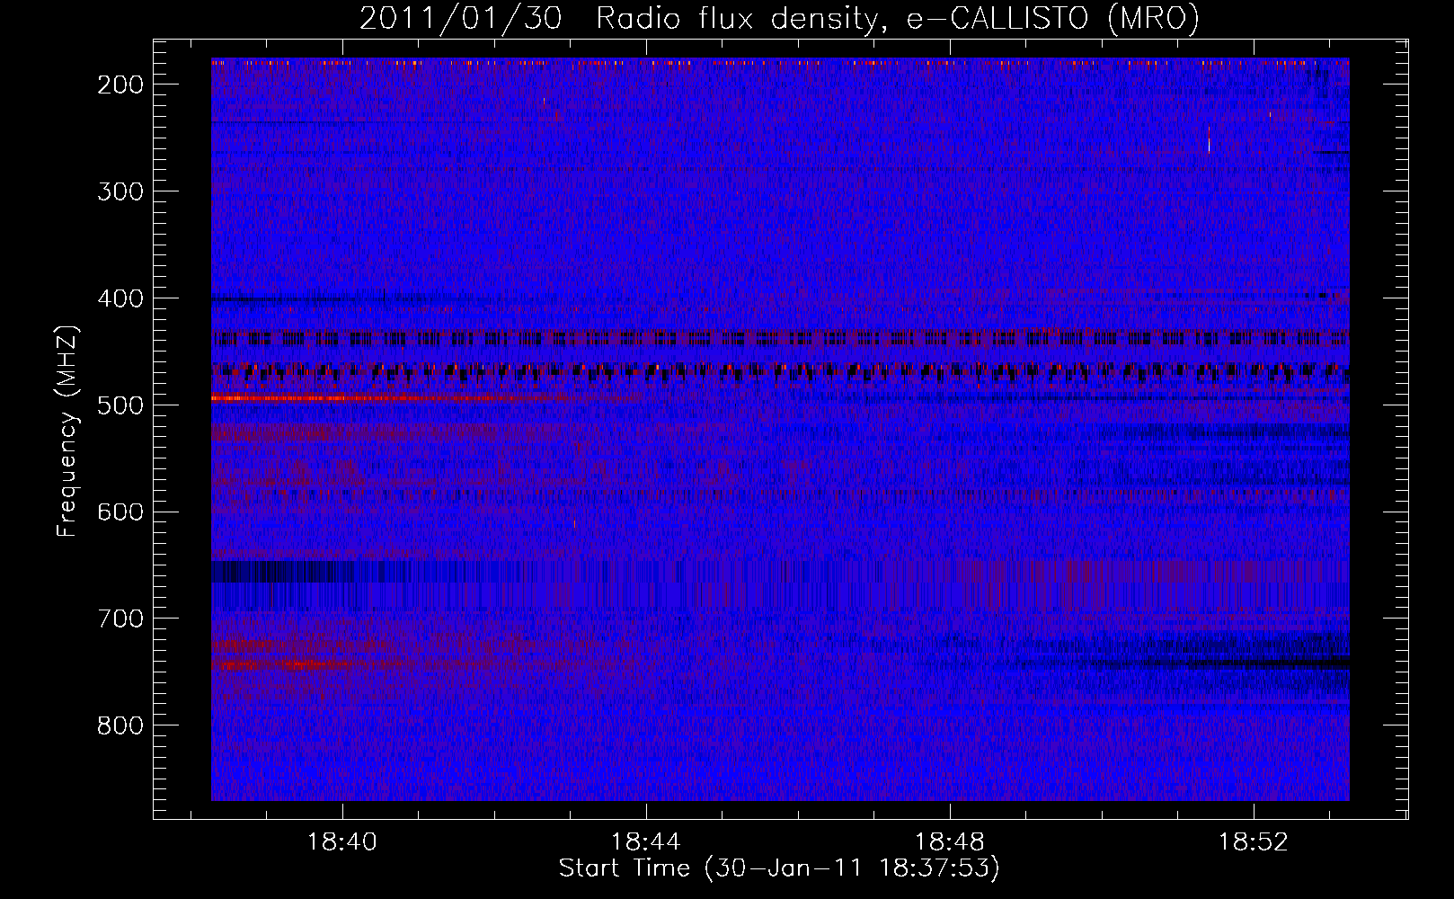Viewport: 1454px width, 899px height.
Task: Click the '400' frequency tick label
Action: (120, 298)
